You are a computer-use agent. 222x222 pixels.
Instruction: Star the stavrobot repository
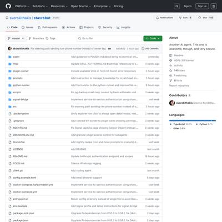click(206, 18)
